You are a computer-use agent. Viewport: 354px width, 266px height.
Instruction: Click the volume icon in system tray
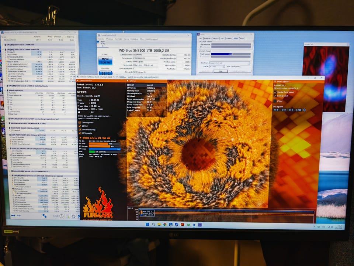tap(332, 227)
